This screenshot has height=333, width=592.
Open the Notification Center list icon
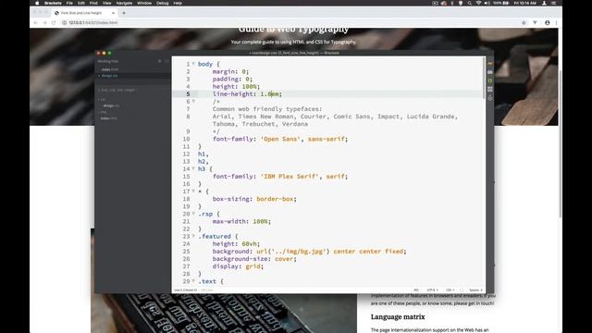[554, 3]
